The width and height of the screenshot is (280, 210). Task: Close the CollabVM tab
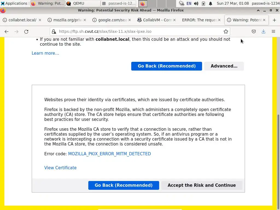[x=174, y=20]
